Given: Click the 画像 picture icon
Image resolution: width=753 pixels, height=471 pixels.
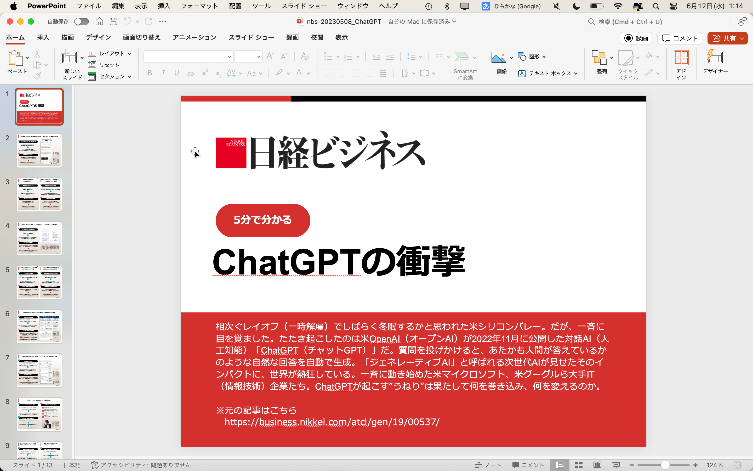Looking at the screenshot, I should point(499,57).
